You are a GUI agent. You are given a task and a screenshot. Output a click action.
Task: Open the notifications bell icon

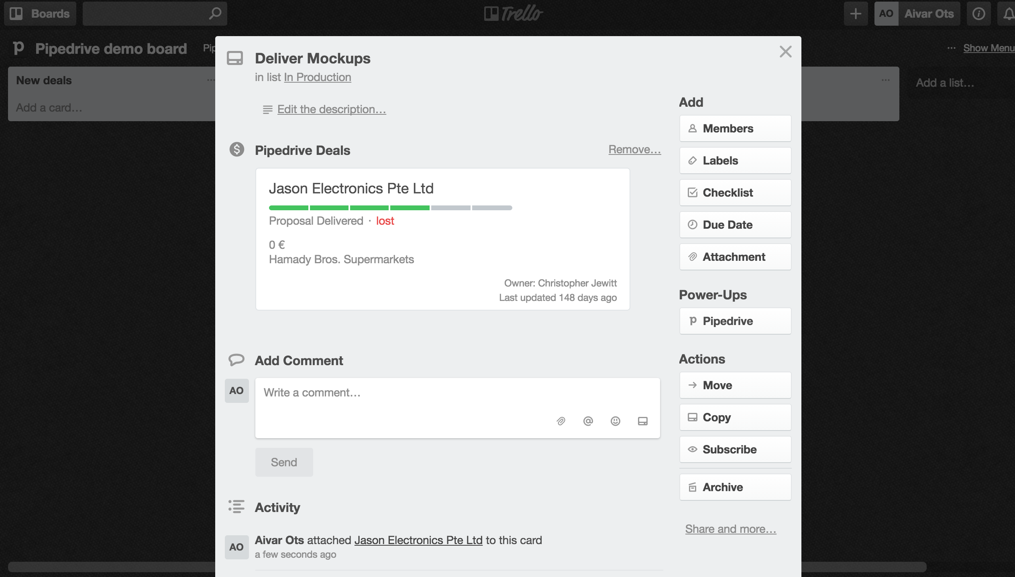(1008, 14)
